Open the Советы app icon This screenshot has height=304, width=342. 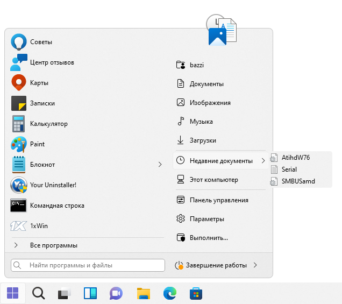coord(19,42)
